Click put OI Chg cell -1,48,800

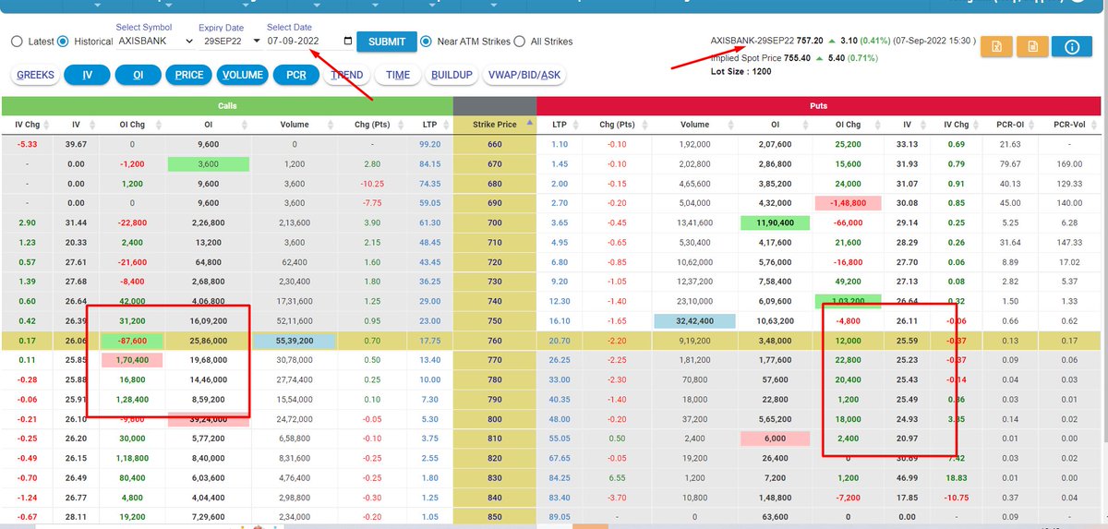pyautogui.click(x=846, y=202)
